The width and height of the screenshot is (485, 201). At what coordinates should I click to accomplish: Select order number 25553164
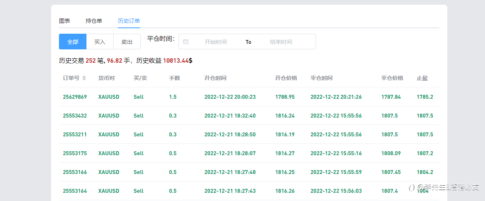tap(75, 191)
